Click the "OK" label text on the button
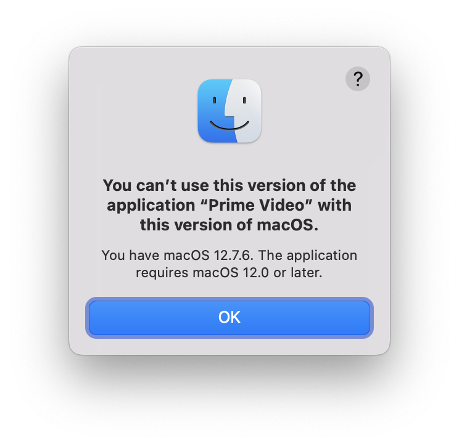 (x=229, y=317)
